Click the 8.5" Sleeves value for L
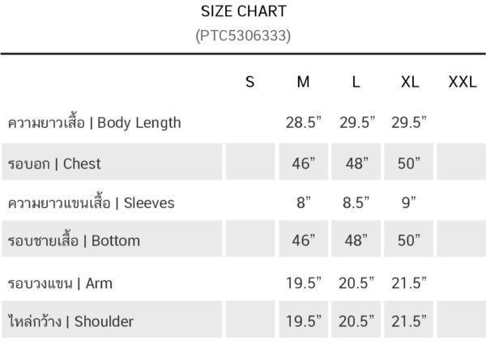 click(356, 203)
